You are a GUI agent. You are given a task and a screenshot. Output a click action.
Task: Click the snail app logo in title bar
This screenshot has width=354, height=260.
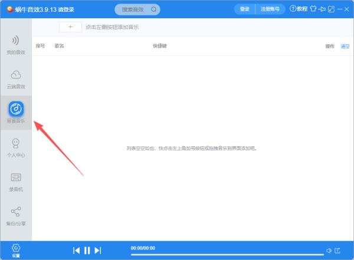pyautogui.click(x=10, y=9)
